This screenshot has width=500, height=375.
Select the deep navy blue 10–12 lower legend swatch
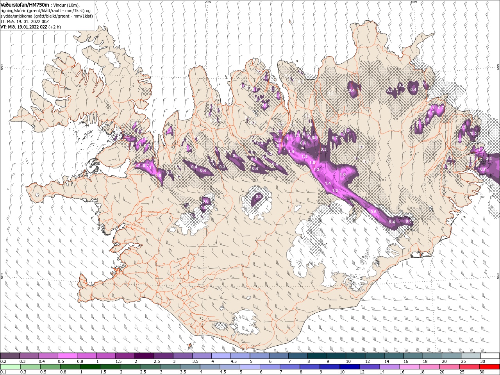point(350,366)
